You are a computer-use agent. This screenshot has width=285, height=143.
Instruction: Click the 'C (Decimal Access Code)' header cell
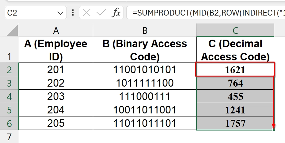pyautogui.click(x=235, y=50)
